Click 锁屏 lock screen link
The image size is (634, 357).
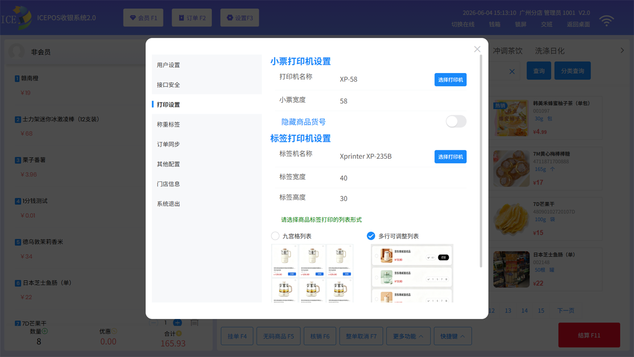[x=520, y=24]
